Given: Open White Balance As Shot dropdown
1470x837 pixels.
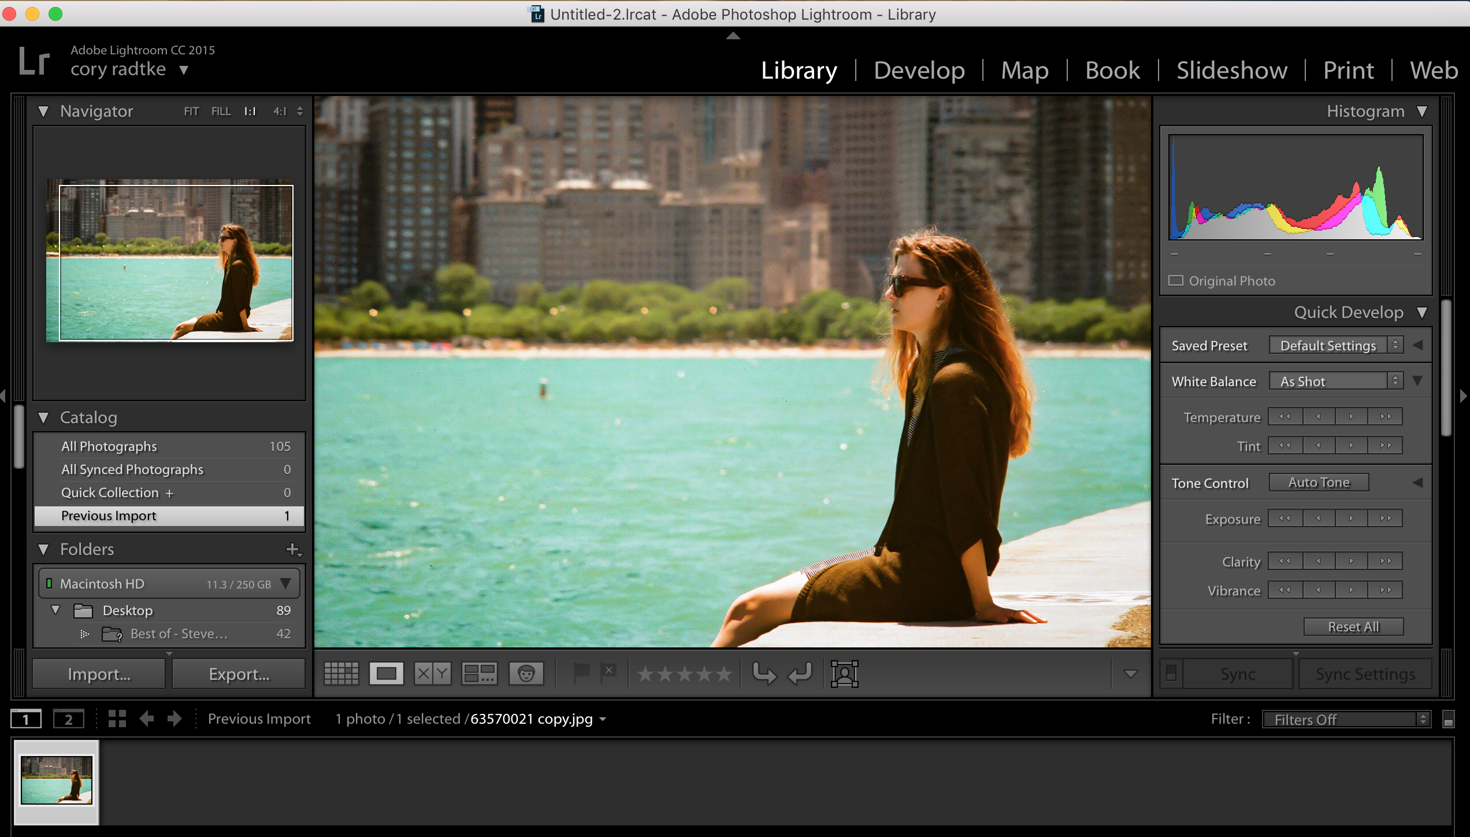Looking at the screenshot, I should point(1335,382).
